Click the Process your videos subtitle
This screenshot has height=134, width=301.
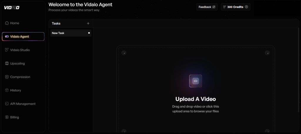[x=74, y=10]
